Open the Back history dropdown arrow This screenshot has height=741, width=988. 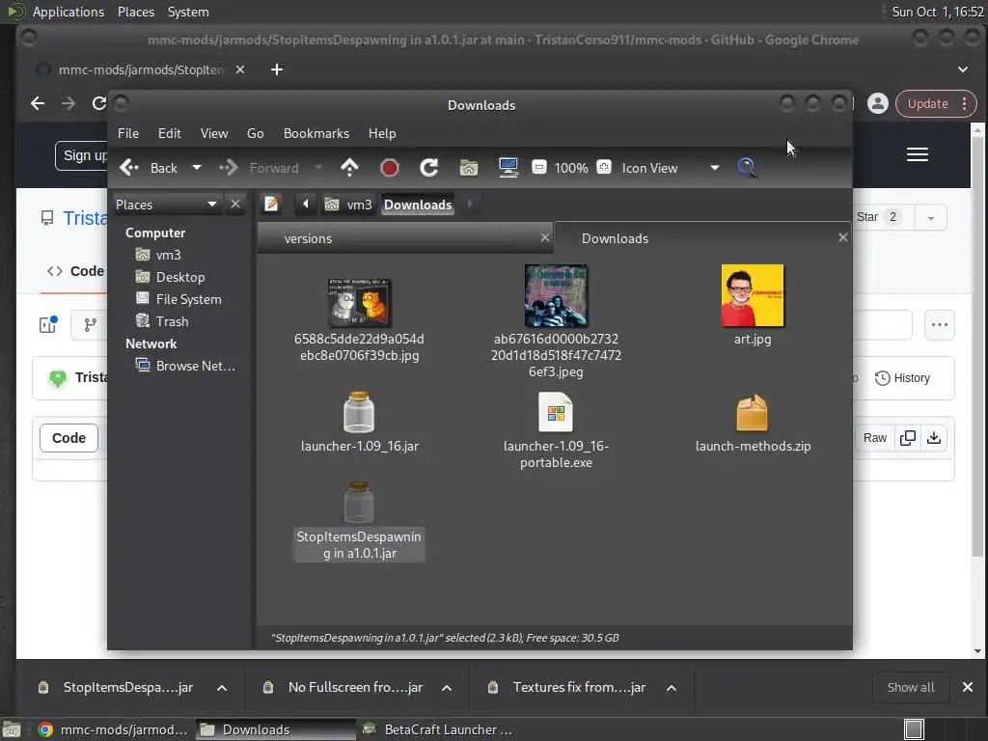click(197, 168)
